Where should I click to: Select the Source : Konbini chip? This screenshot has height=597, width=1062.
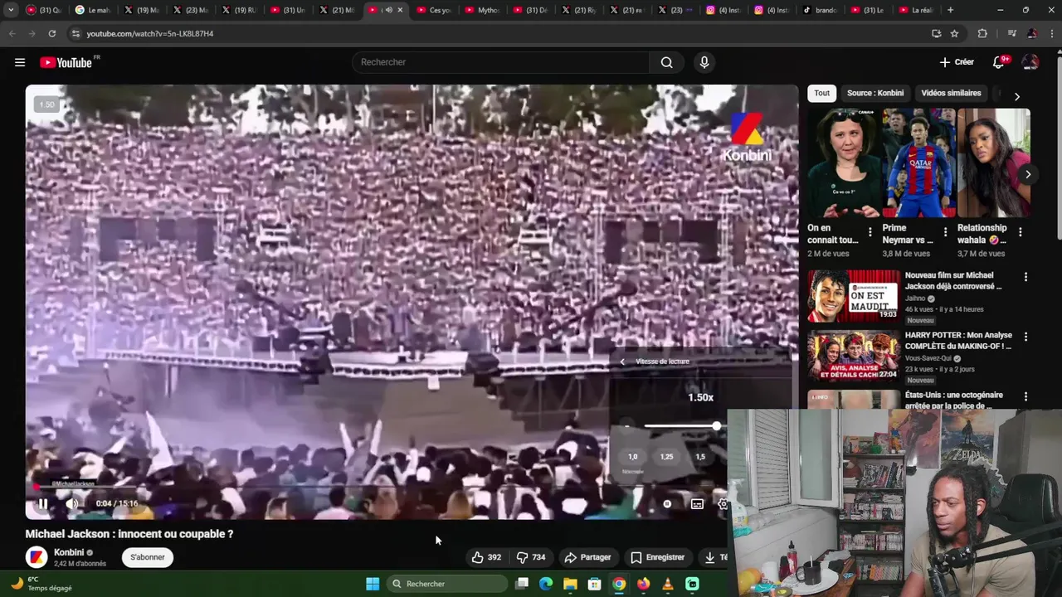[875, 93]
